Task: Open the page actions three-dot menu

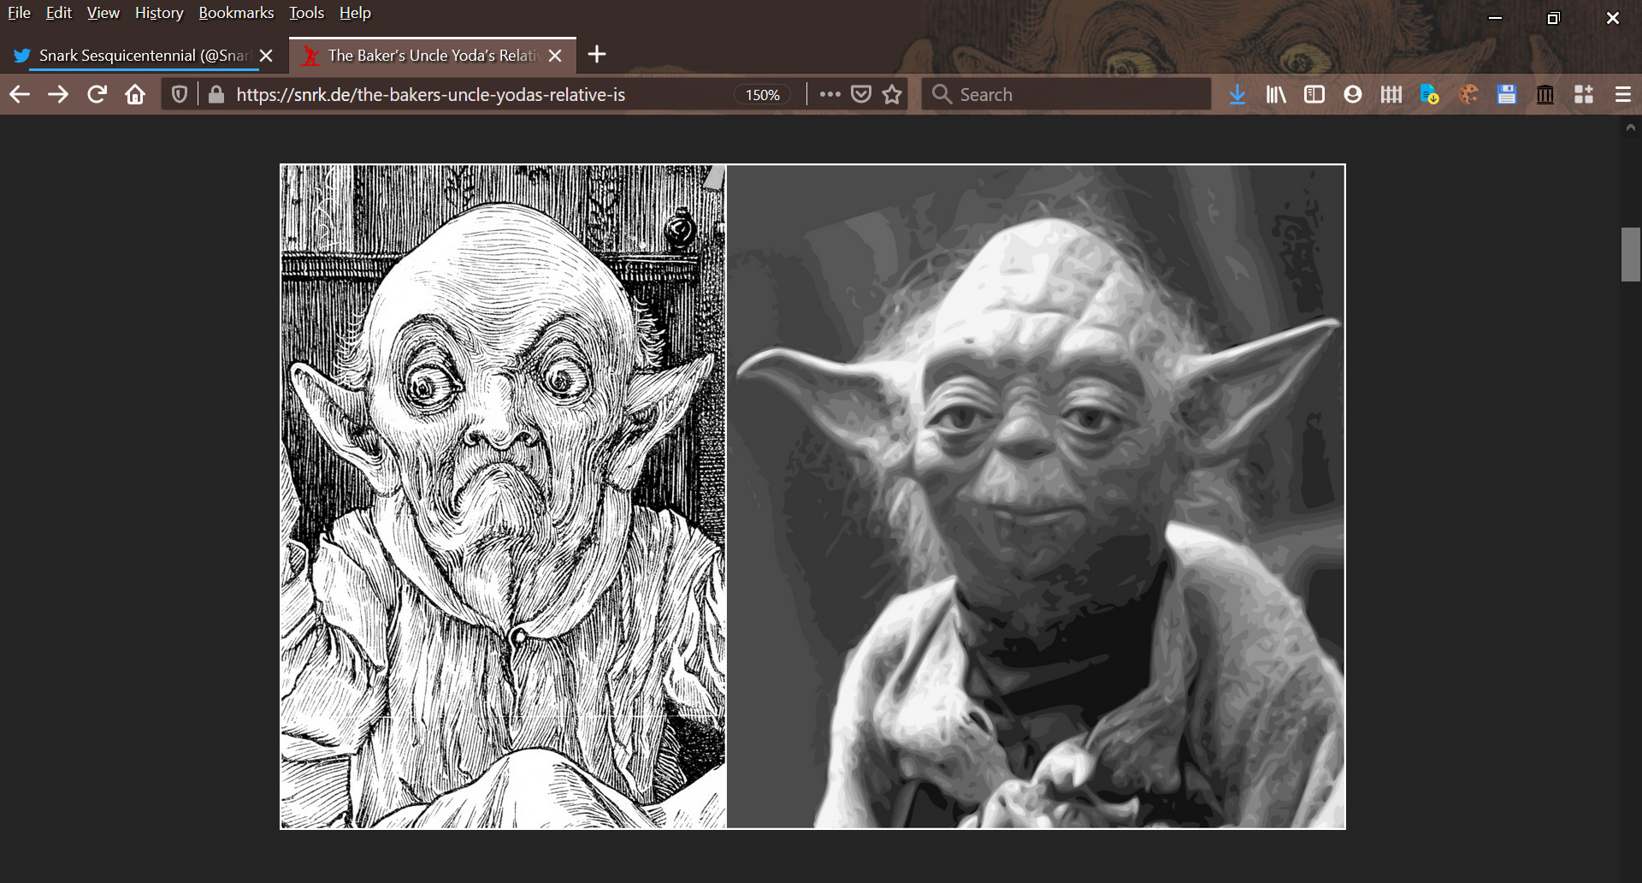Action: [830, 94]
